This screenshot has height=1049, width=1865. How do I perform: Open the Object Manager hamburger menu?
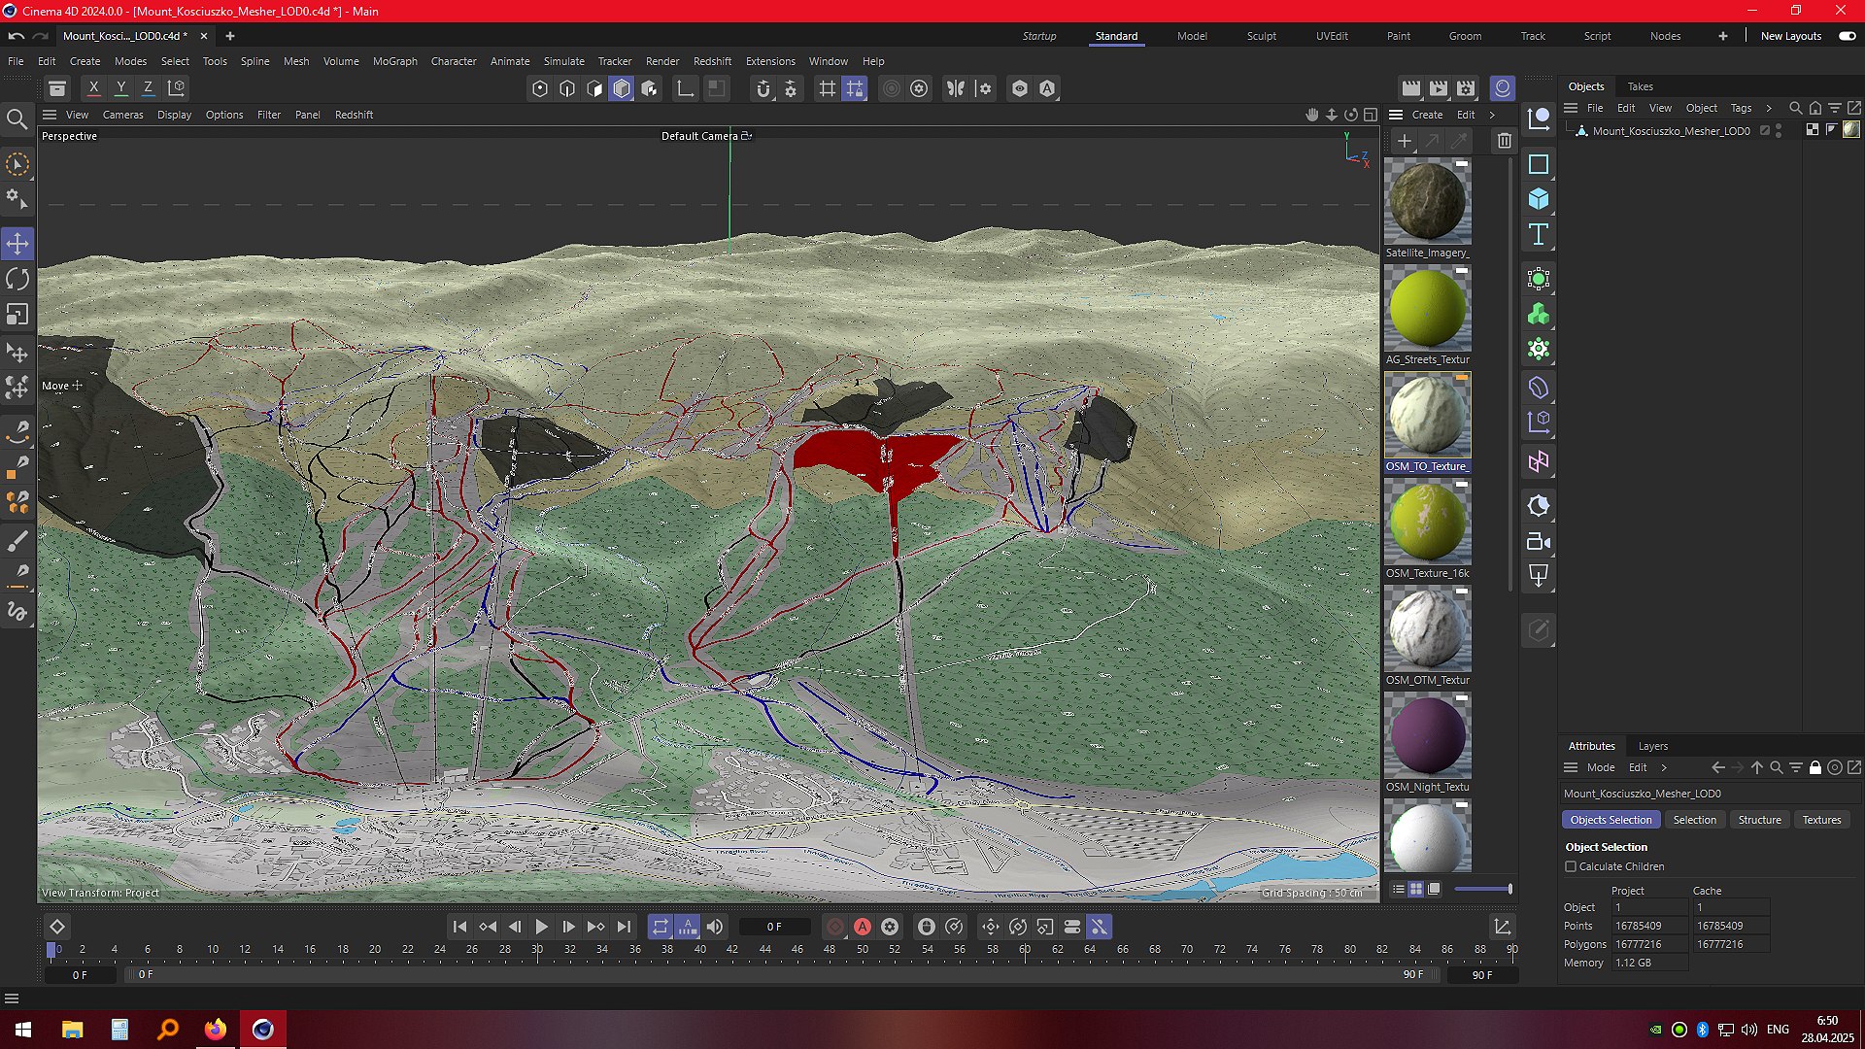click(1571, 108)
